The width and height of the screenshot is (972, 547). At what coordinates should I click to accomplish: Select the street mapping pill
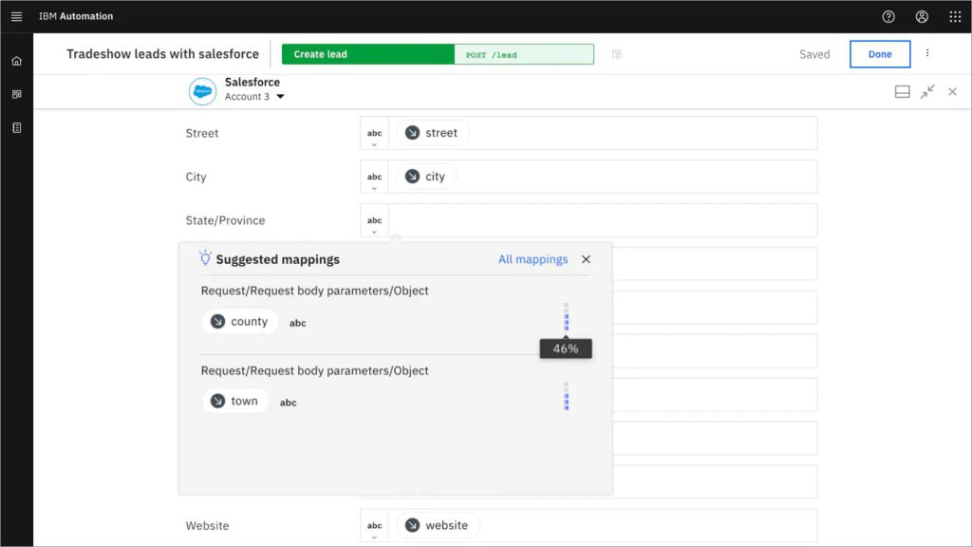coord(432,133)
